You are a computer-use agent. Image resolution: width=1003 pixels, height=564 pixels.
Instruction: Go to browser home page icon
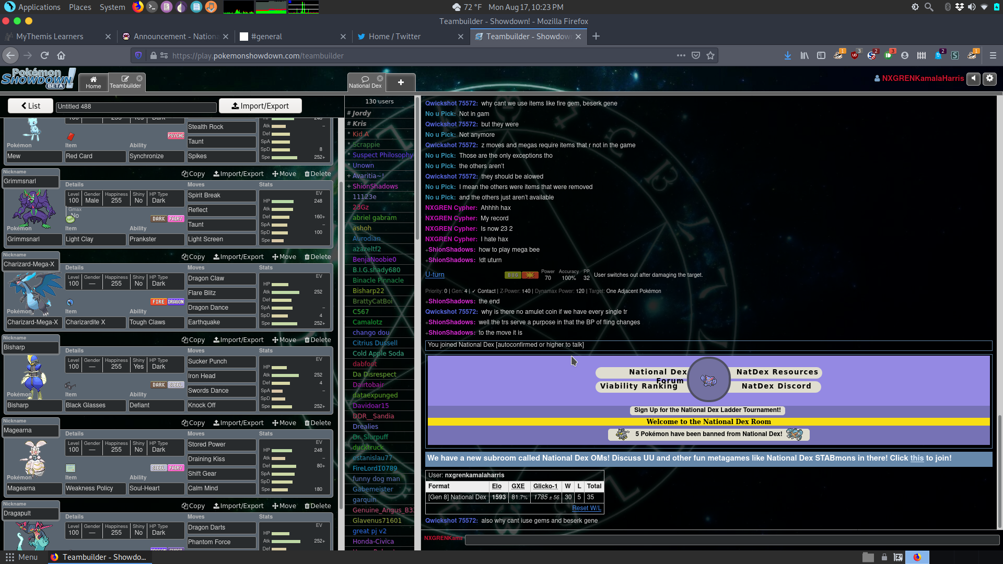61,55
